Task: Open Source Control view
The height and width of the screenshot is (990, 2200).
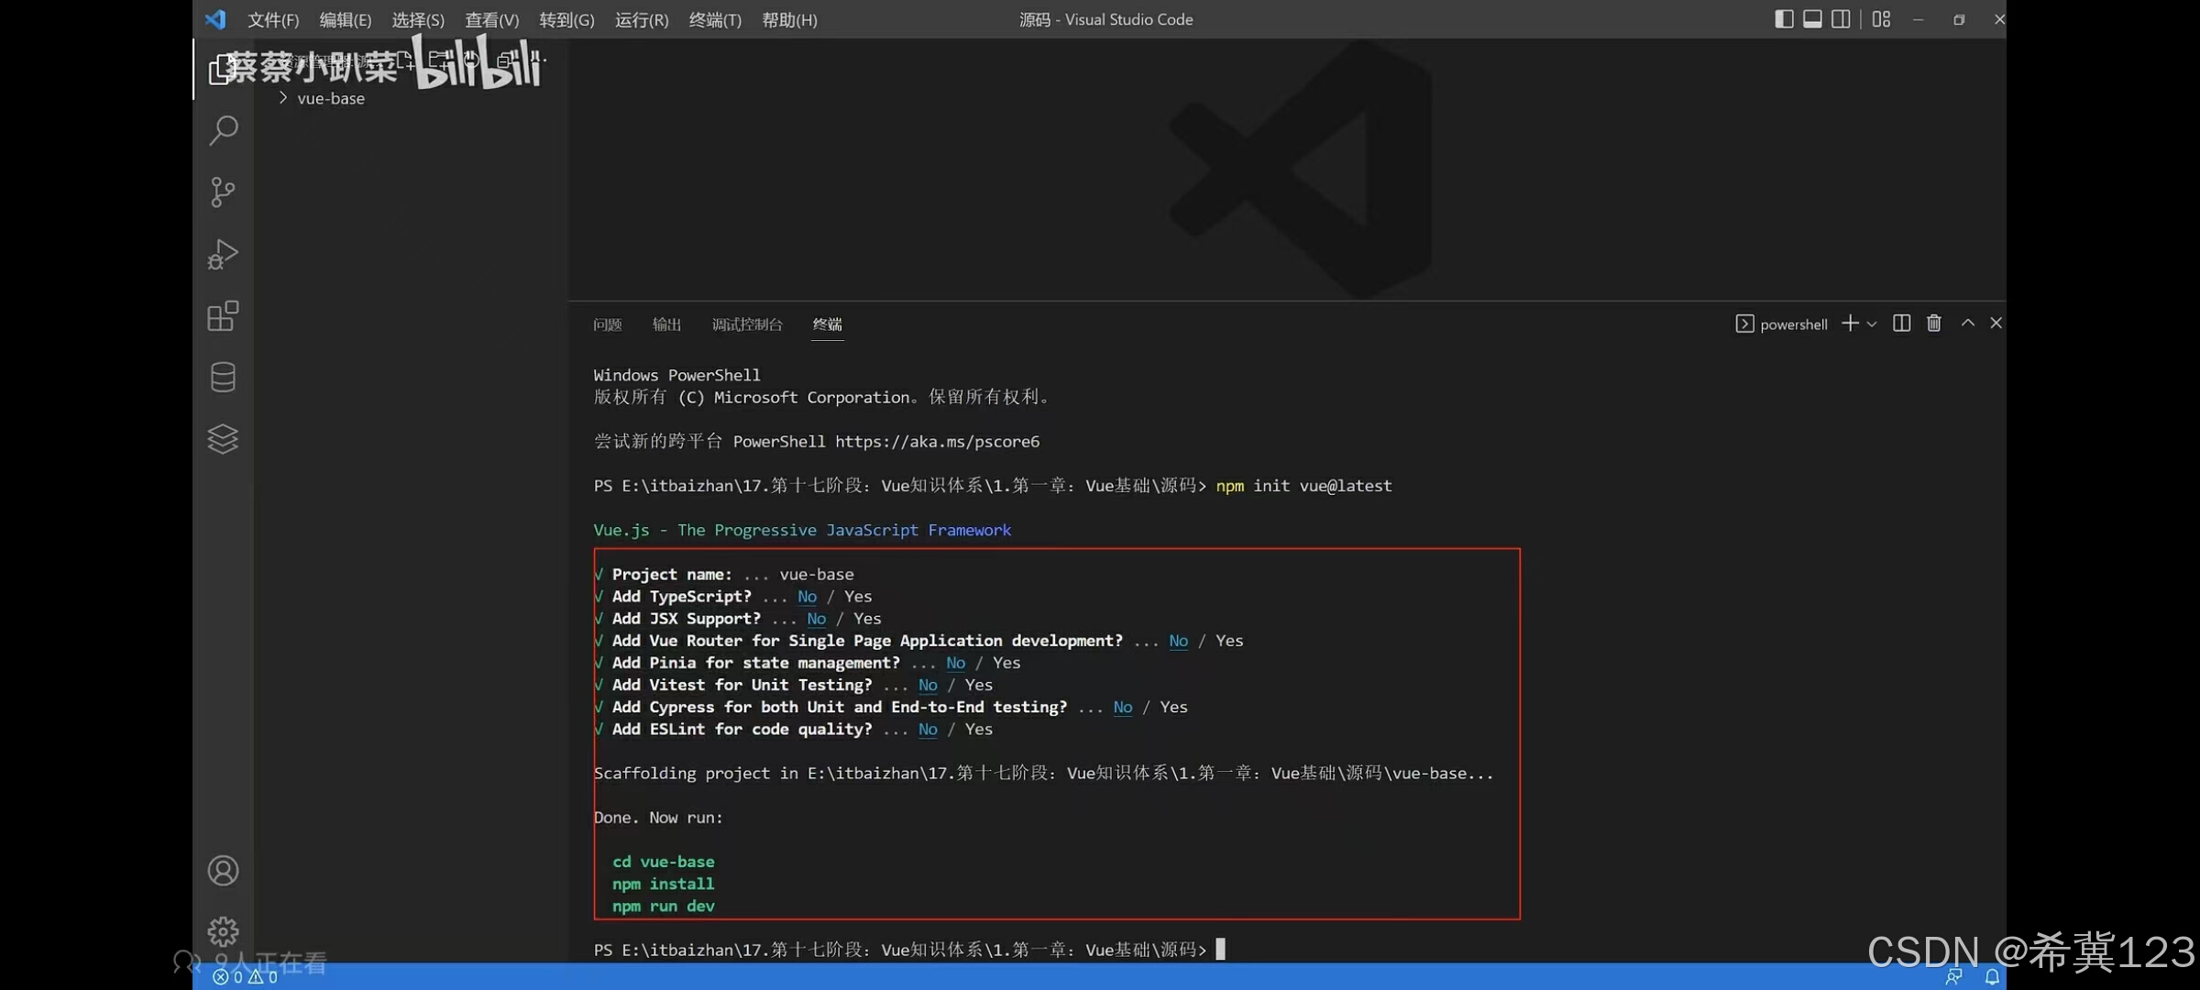Action: (x=223, y=192)
